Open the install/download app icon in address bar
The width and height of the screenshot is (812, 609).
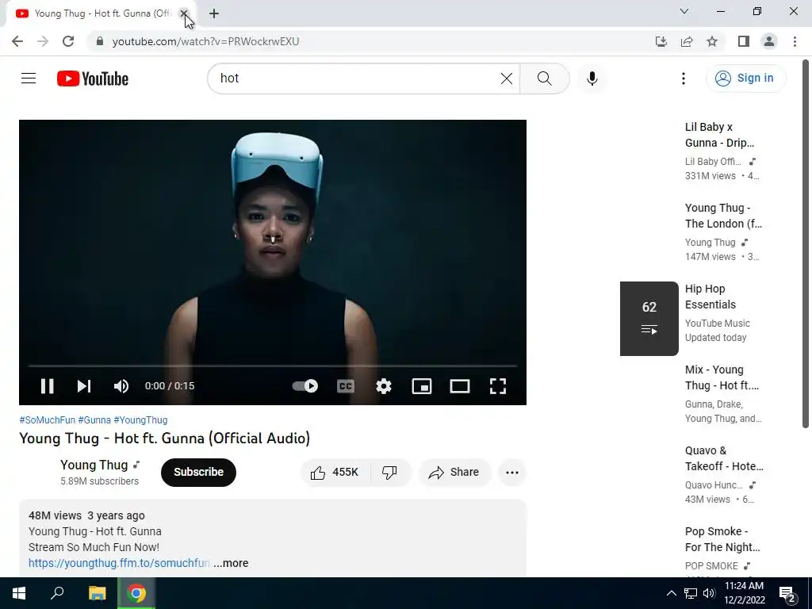point(661,41)
